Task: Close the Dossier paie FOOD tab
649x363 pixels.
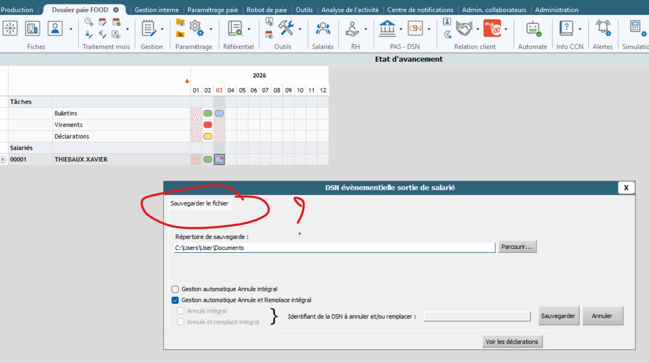Action: pyautogui.click(x=116, y=10)
